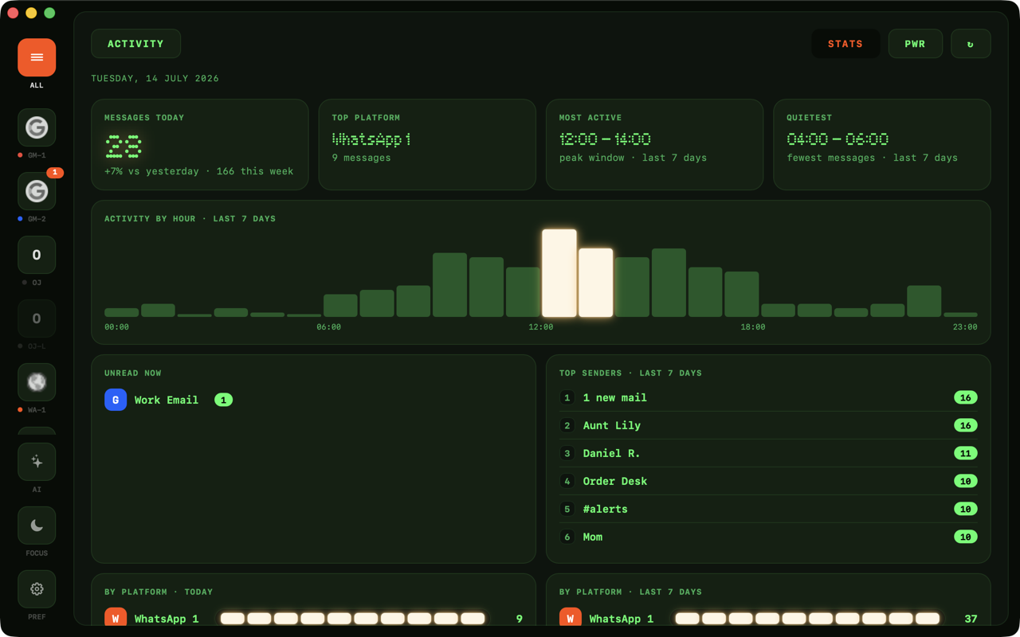Open the Work Email unread row
This screenshot has width=1020, height=637.
tap(313, 400)
